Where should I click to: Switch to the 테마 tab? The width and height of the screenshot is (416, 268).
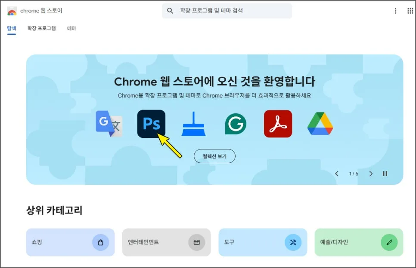pos(71,28)
